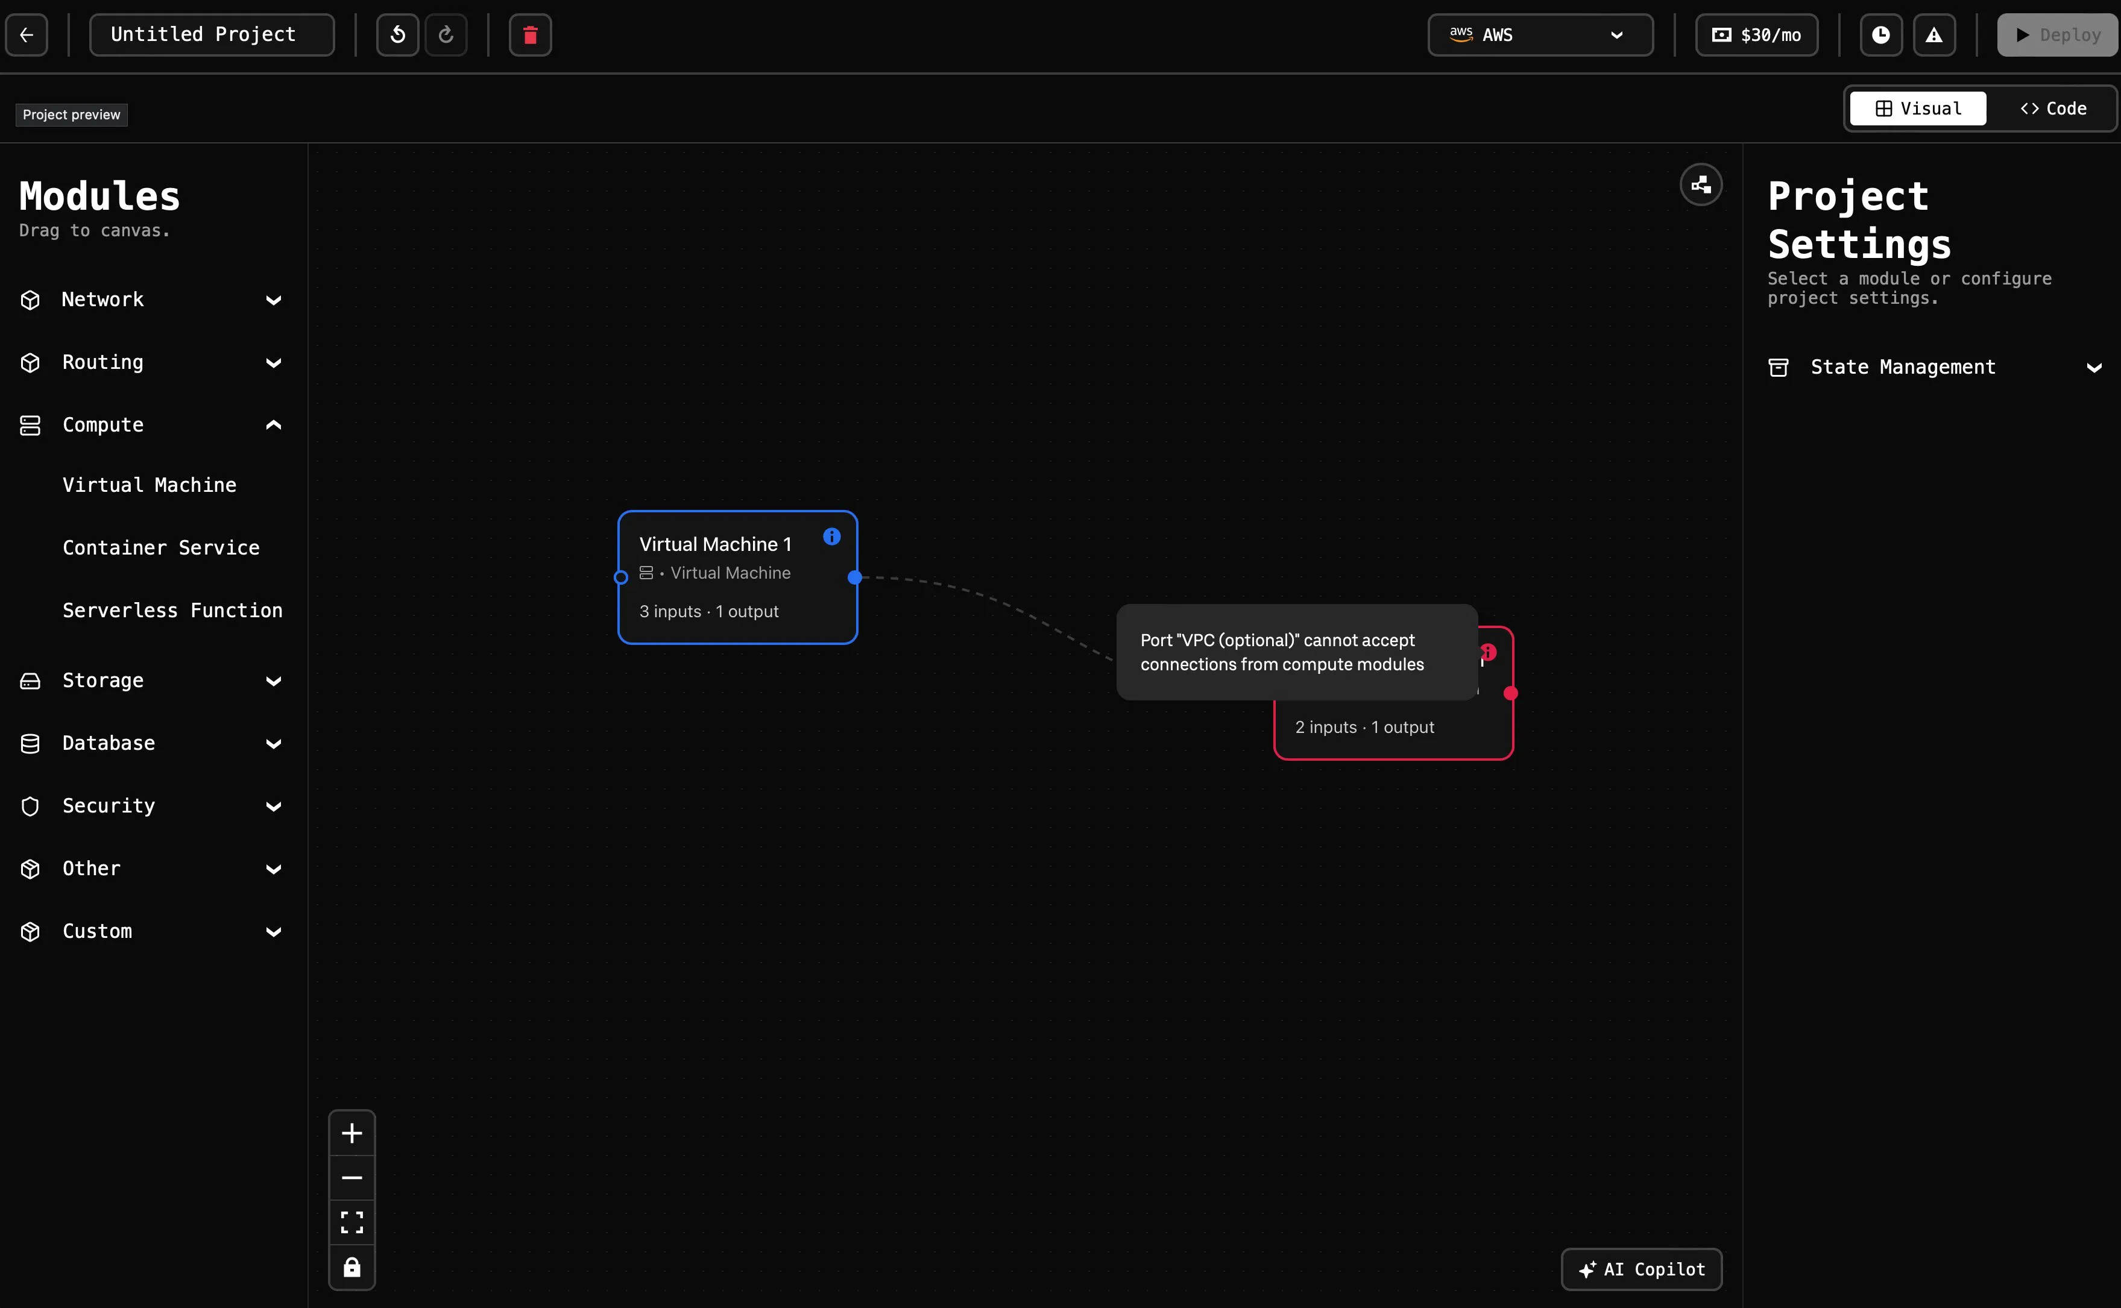2121x1308 pixels.
Task: Collapse the Compute module category
Action: 153,426
